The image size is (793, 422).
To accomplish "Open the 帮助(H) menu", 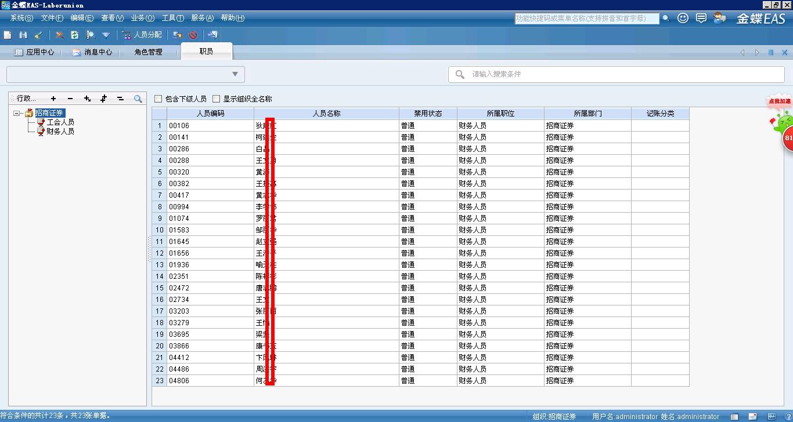I will tap(233, 18).
